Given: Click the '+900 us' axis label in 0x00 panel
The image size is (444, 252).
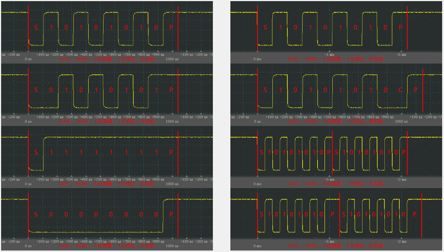Looking at the screenshot, I should 158,242.
